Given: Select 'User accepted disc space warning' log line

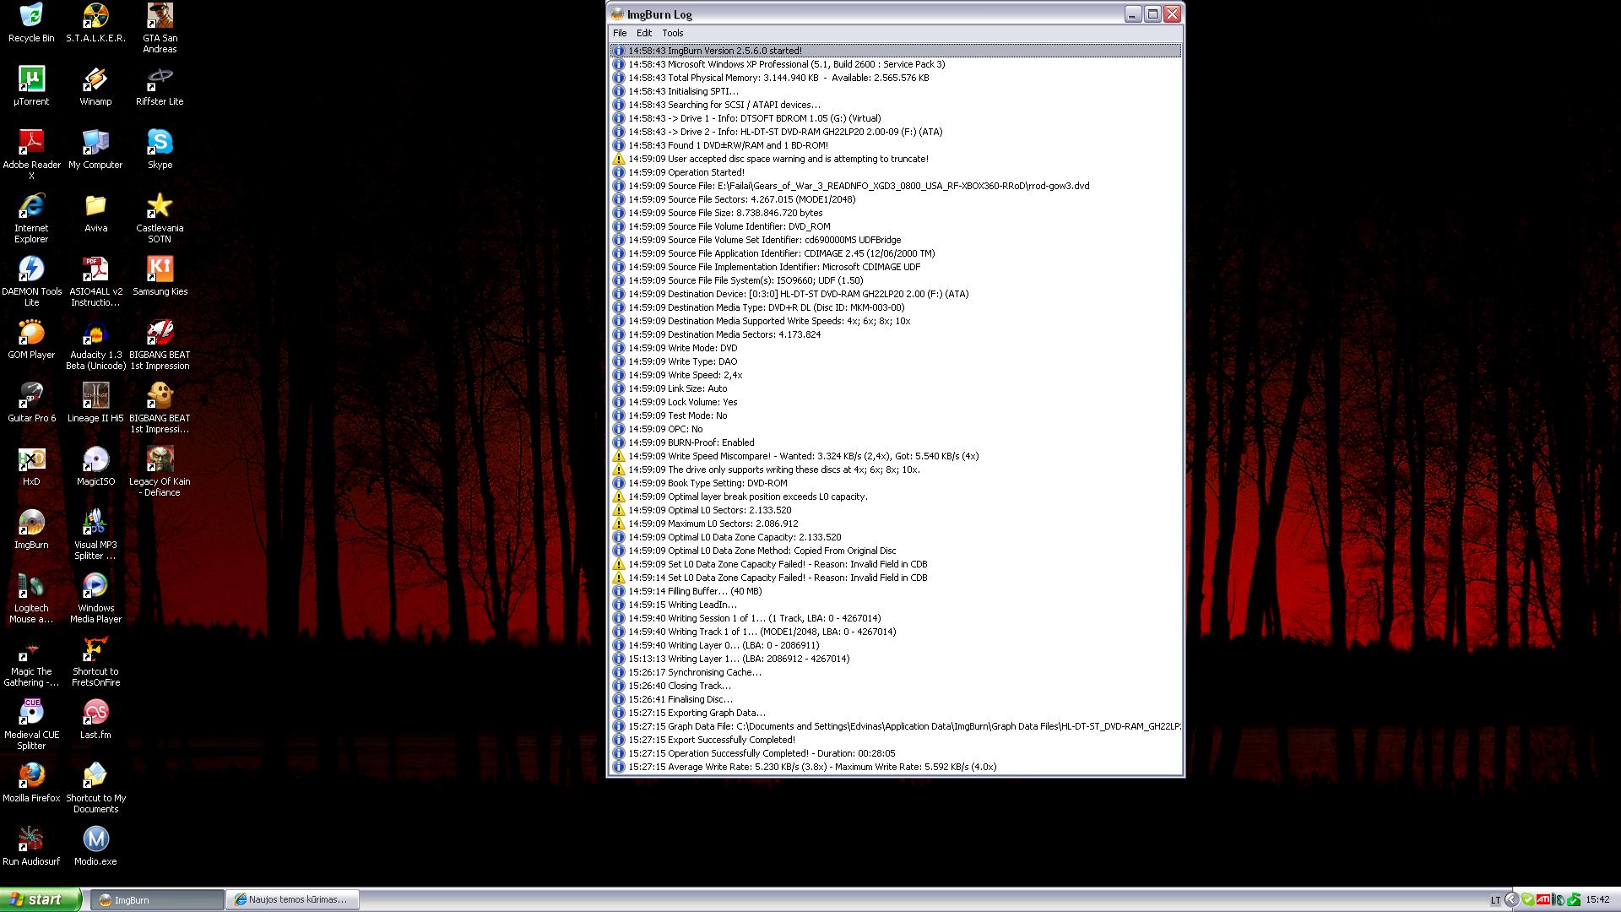Looking at the screenshot, I should click(x=895, y=159).
